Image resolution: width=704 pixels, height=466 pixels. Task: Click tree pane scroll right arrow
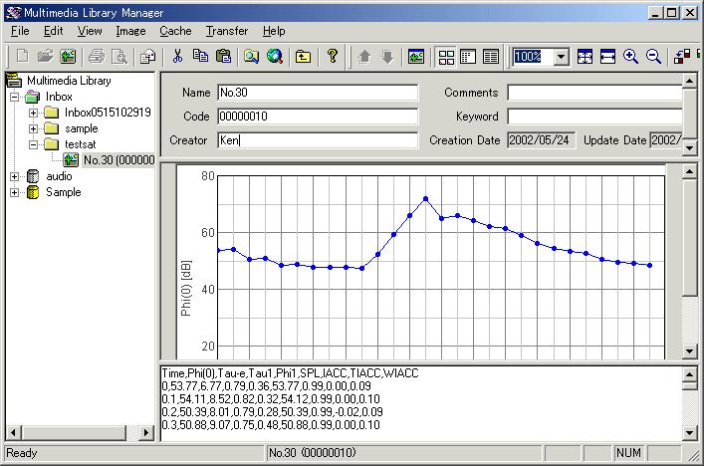pos(145,432)
